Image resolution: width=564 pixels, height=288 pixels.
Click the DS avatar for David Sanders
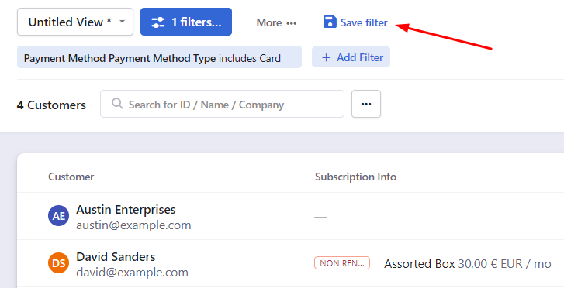[58, 263]
